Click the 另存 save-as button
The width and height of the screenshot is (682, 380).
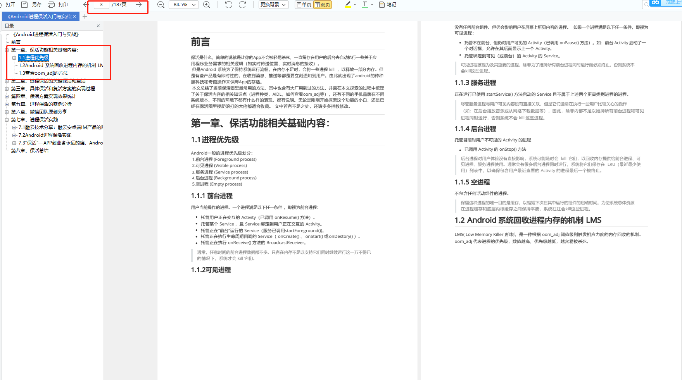(x=31, y=5)
